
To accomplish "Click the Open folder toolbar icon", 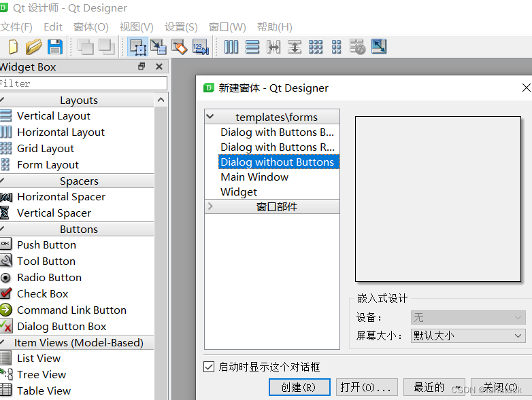I will coord(33,47).
